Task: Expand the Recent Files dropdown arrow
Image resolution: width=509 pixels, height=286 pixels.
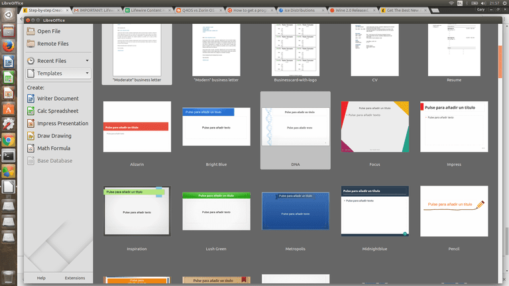Action: click(x=87, y=61)
